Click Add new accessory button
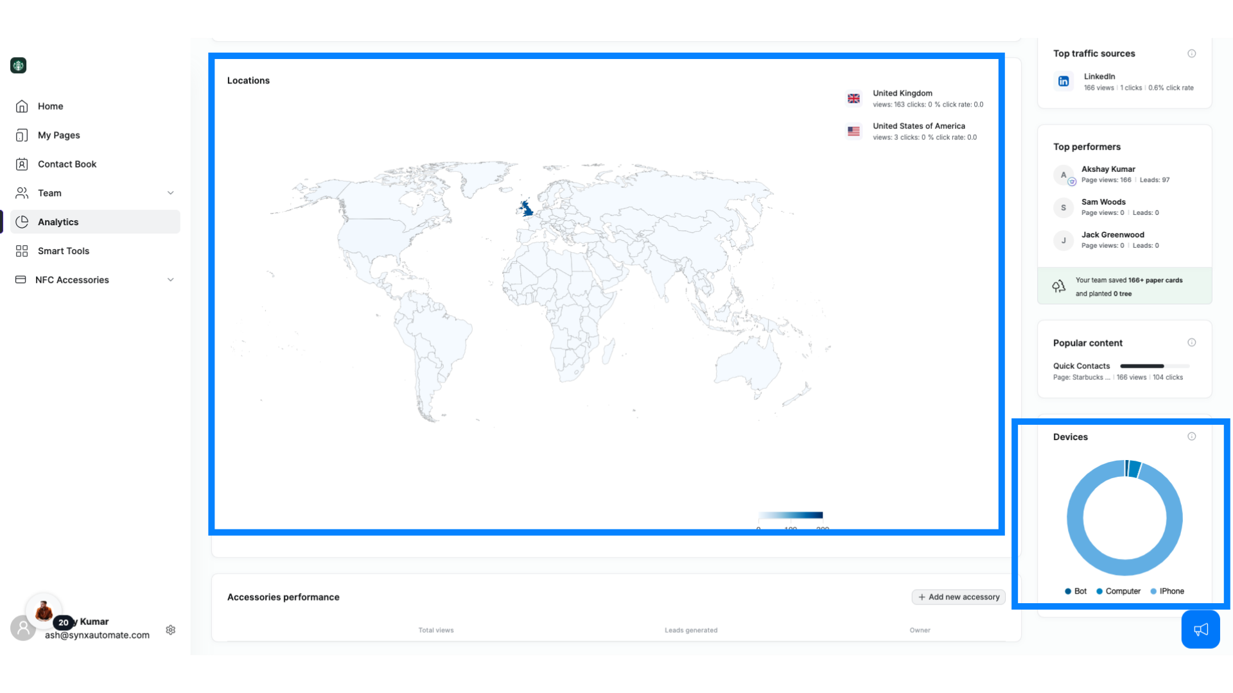 click(958, 597)
